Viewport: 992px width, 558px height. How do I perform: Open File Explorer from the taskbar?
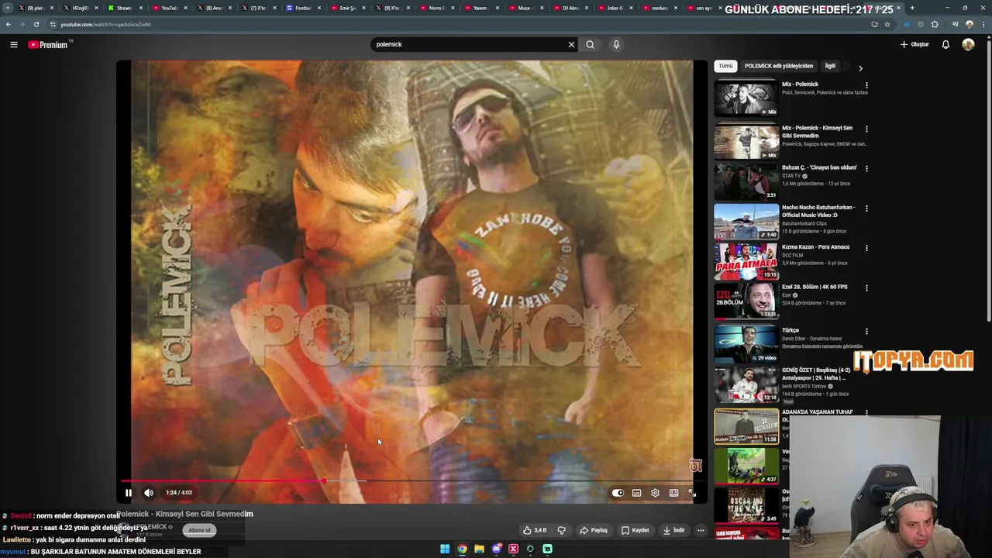click(479, 549)
